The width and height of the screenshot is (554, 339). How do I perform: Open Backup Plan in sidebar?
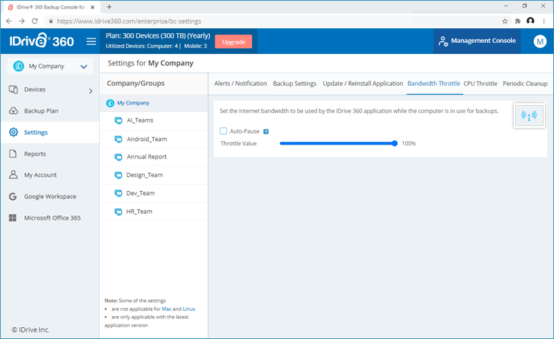50,111
